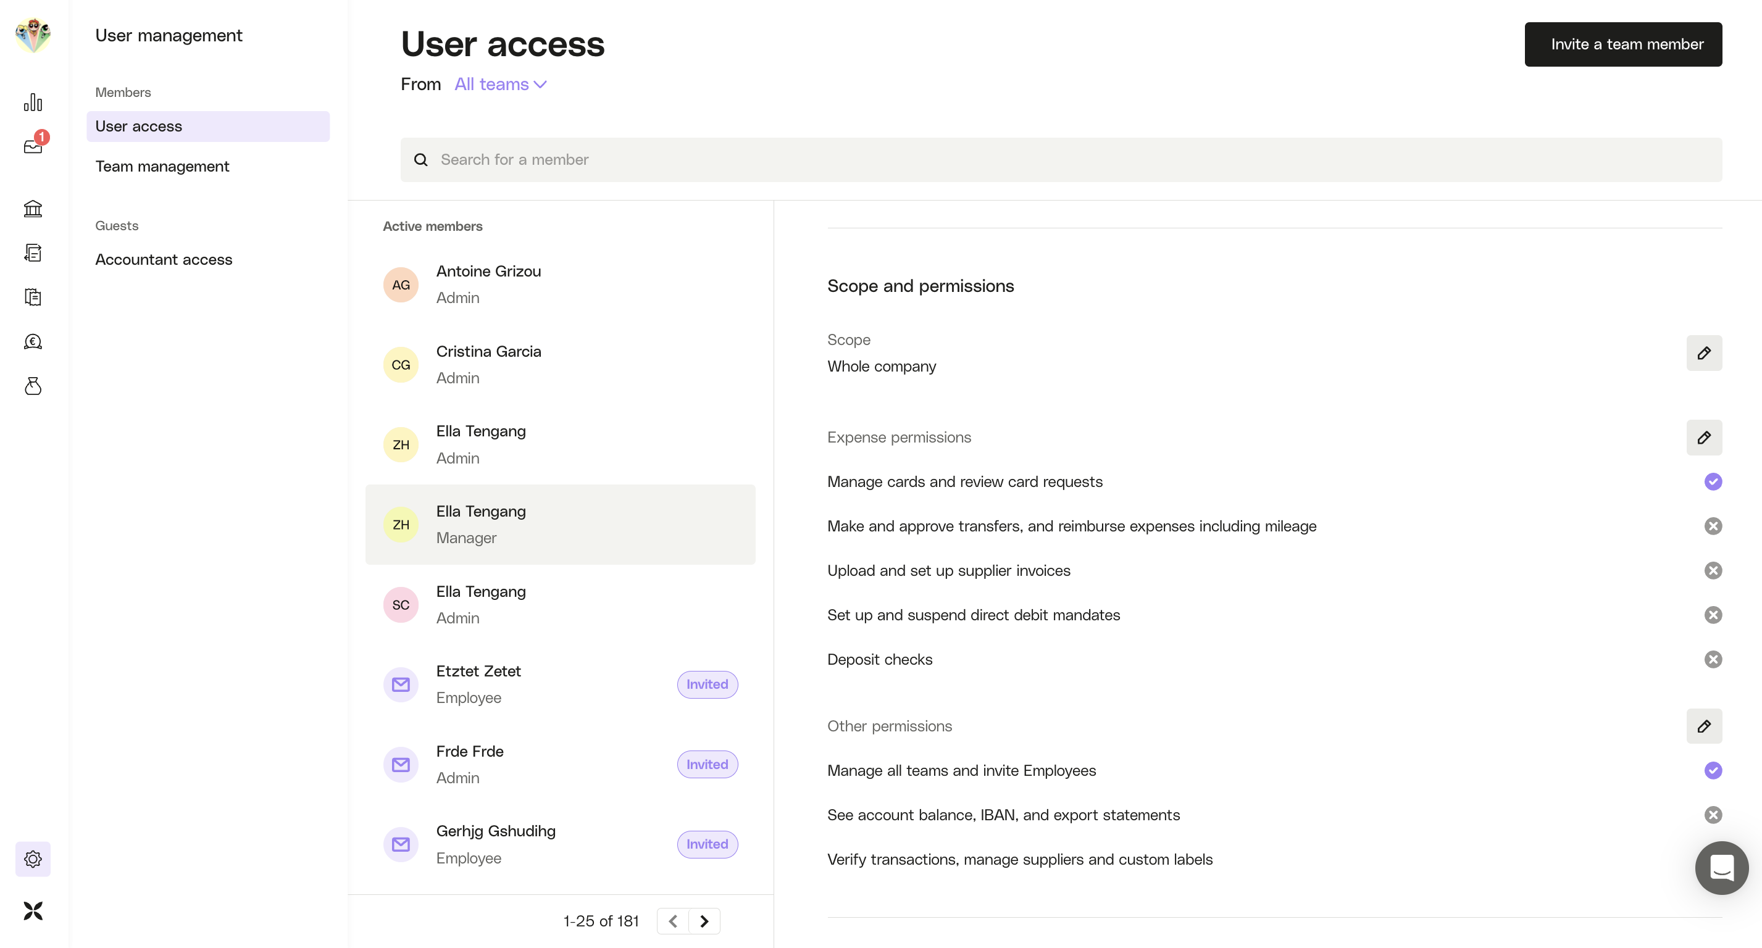Click the 'Whole company' scope value
1762x948 pixels.
coord(882,367)
